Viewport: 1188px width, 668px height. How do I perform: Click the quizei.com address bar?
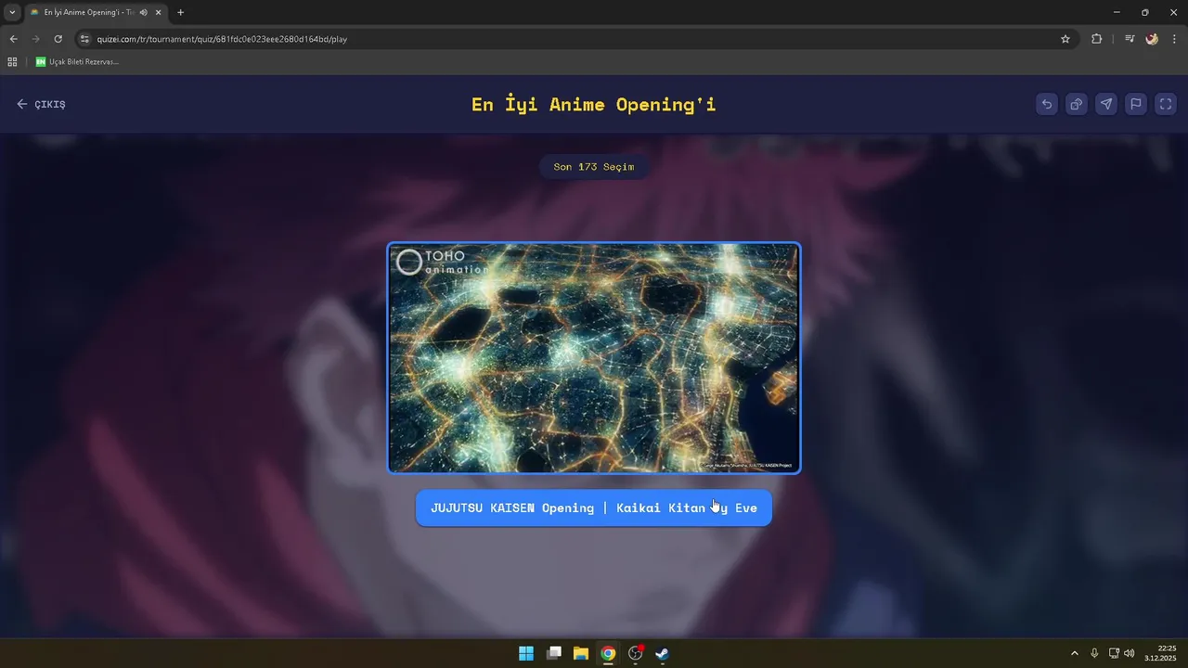575,39
